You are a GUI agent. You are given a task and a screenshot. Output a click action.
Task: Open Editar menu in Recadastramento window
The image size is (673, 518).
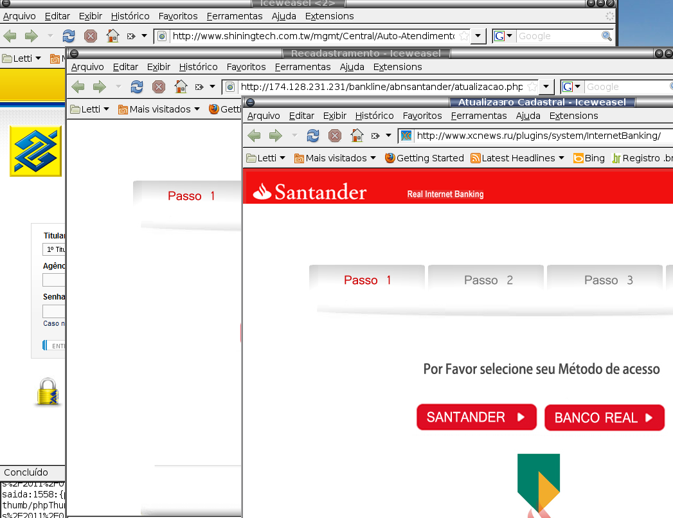125,67
